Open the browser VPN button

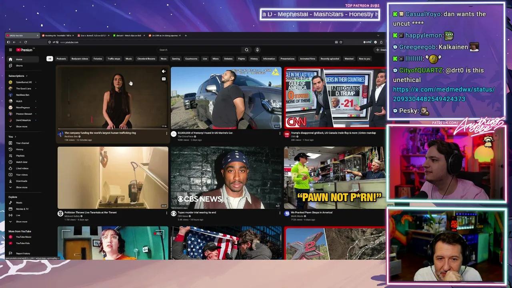pos(367,42)
